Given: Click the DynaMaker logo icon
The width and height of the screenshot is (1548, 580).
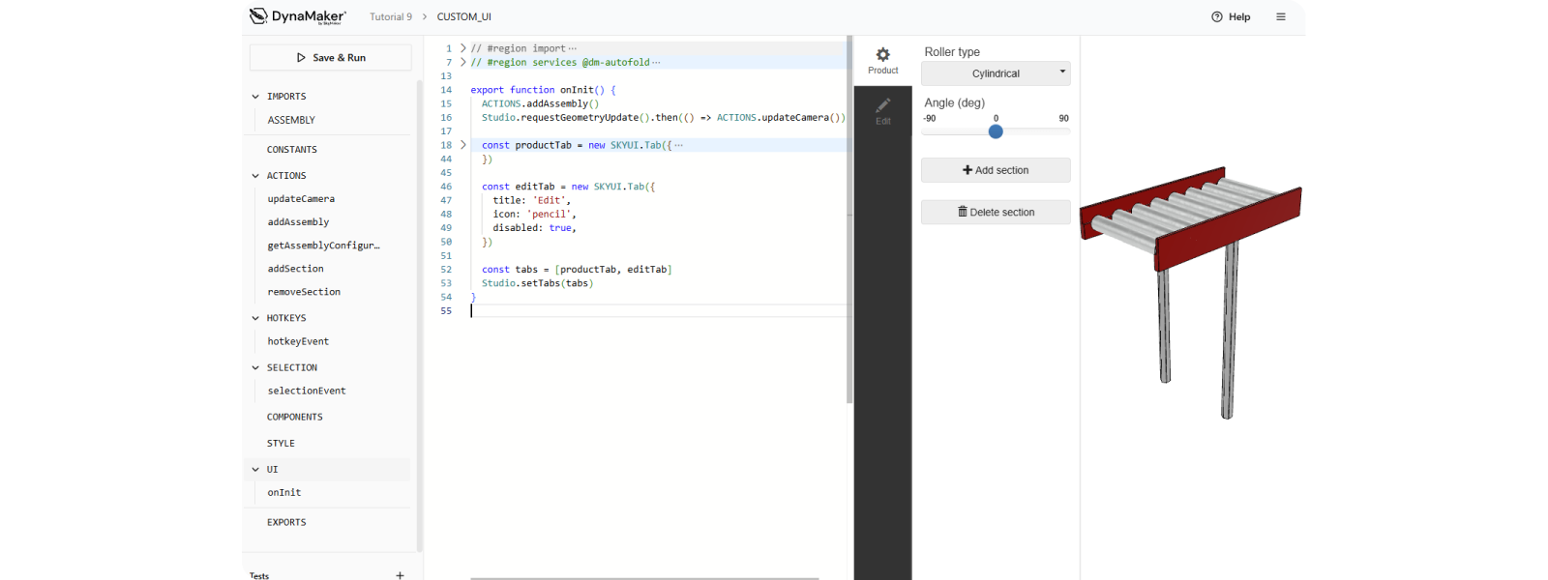Looking at the screenshot, I should point(258,15).
